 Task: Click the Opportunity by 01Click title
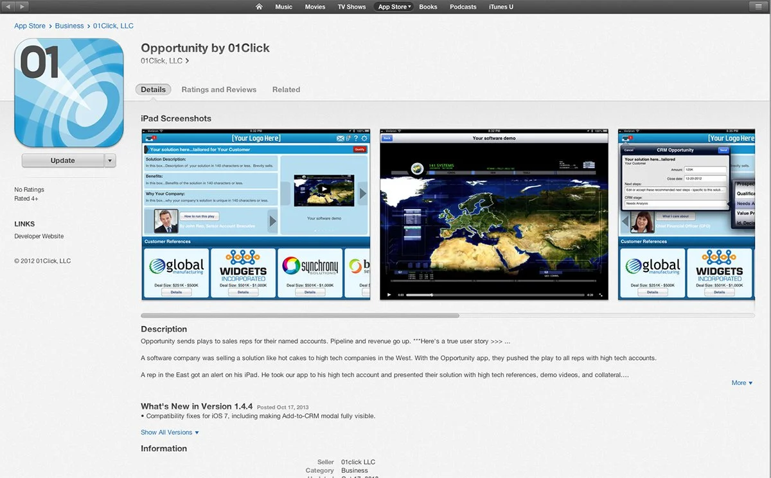pos(205,48)
